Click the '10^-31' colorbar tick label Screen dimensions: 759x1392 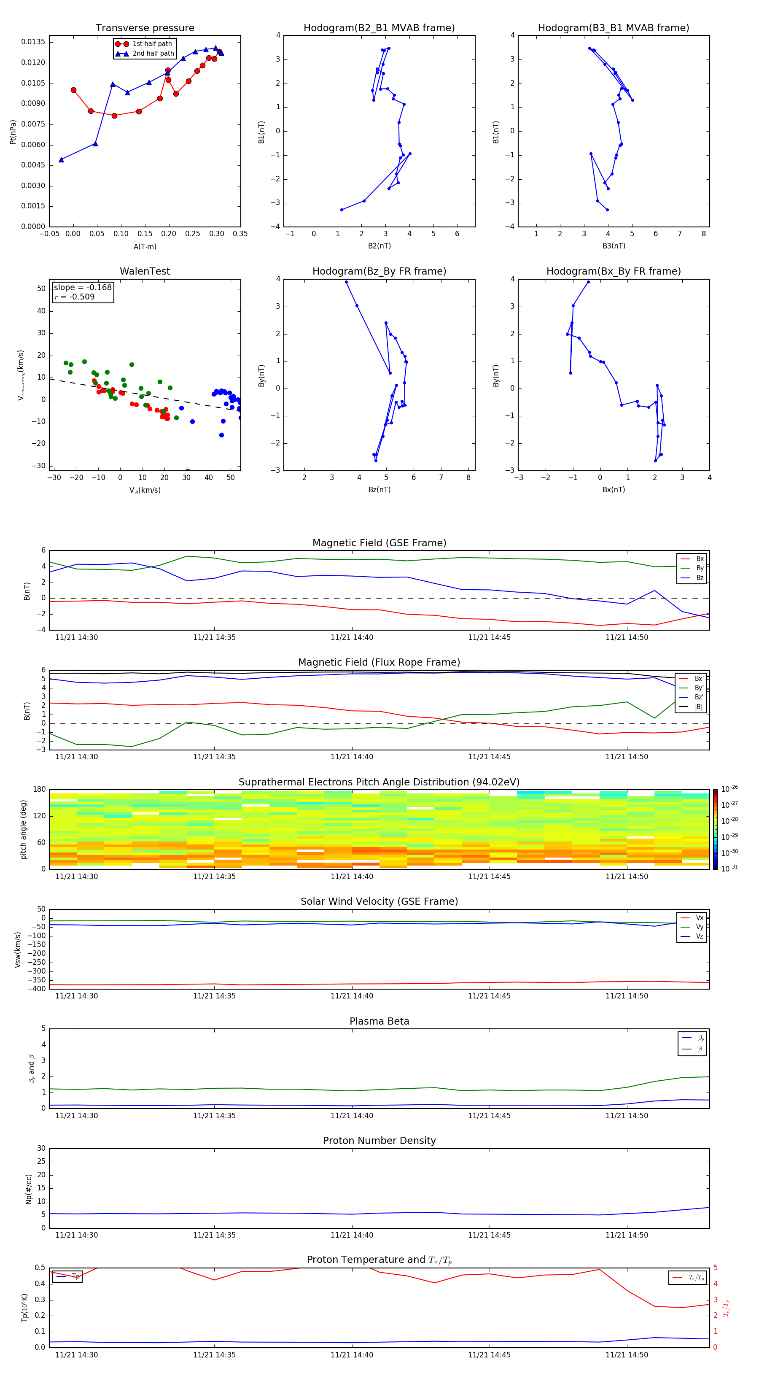(x=729, y=869)
